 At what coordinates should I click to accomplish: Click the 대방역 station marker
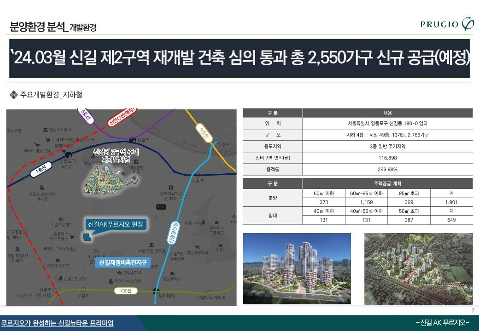tap(197, 175)
